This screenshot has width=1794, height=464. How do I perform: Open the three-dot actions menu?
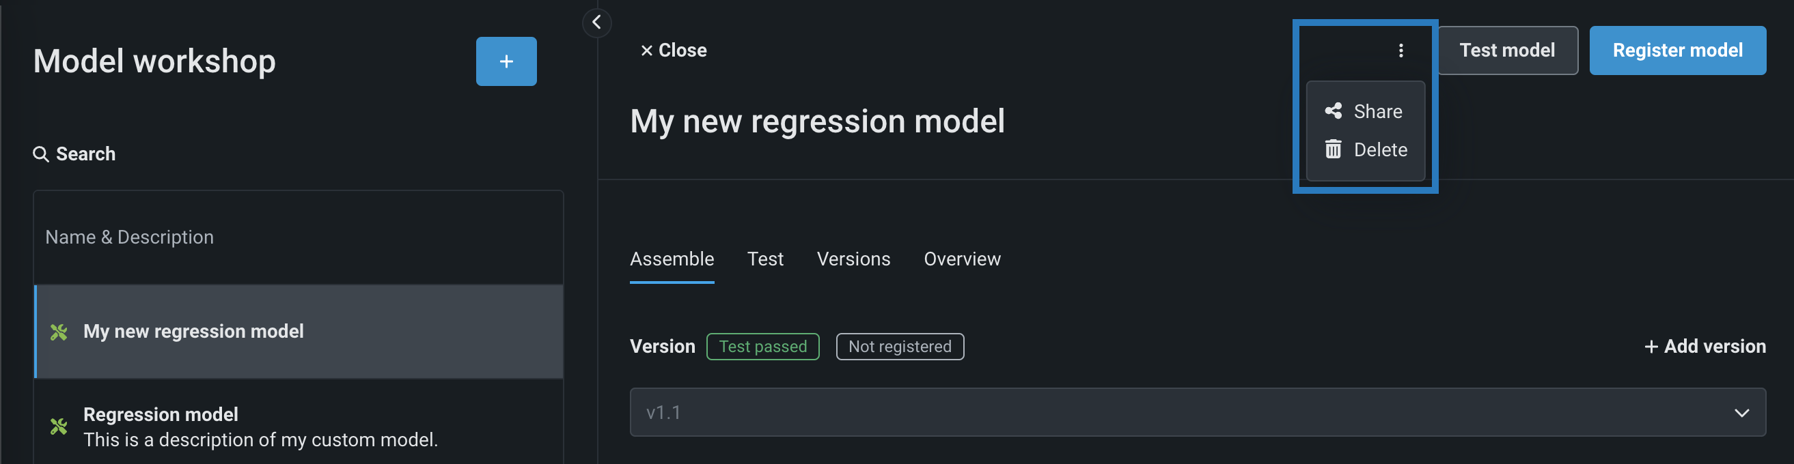tap(1400, 50)
